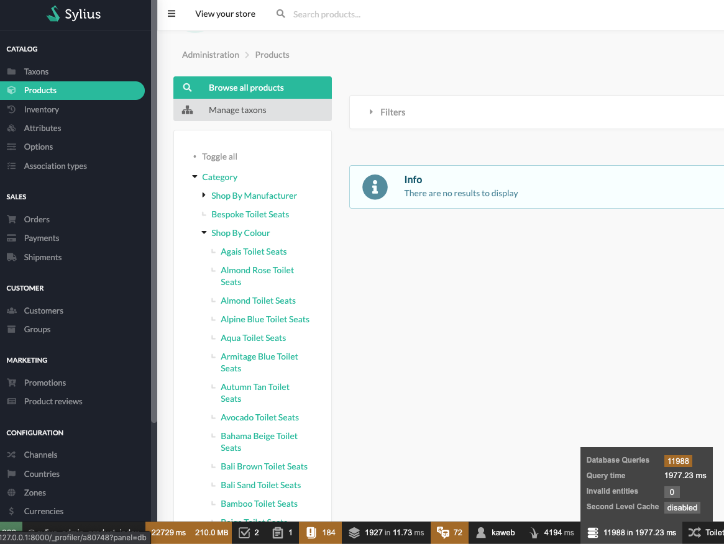The height and width of the screenshot is (544, 724).
Task: Open the Inventory sidebar menu item
Action: 42,109
